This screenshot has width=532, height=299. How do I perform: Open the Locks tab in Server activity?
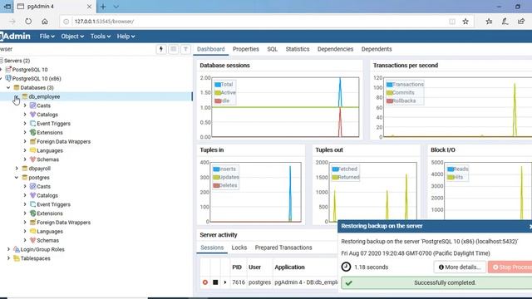click(239, 248)
